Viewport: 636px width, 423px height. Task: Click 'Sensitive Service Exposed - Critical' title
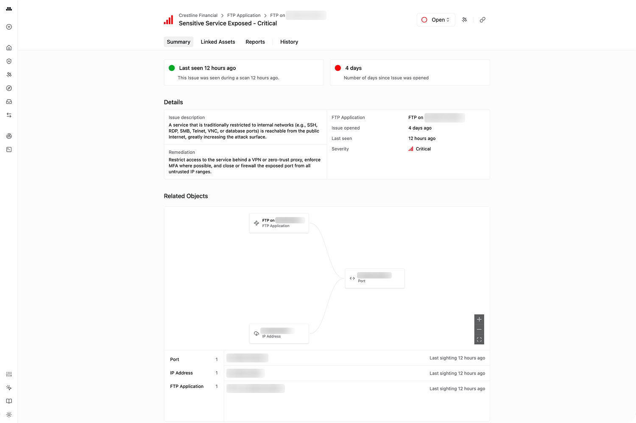click(x=228, y=23)
